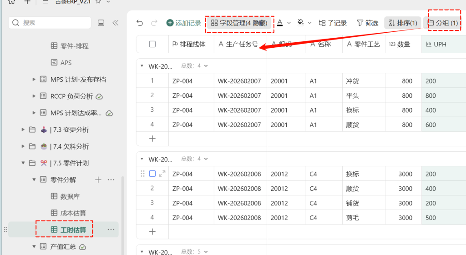Collapse the group showing 总数: 5

coord(142,252)
